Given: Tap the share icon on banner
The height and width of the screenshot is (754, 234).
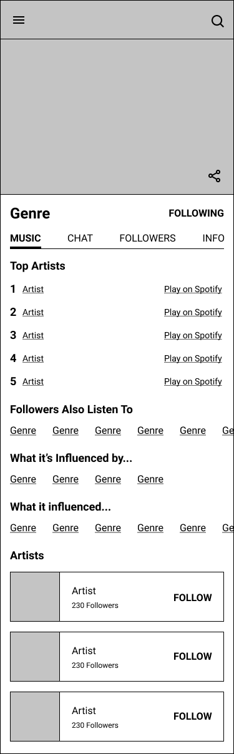Looking at the screenshot, I should (214, 176).
